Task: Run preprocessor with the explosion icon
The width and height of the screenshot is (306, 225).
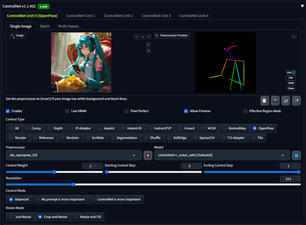Action: (148, 155)
